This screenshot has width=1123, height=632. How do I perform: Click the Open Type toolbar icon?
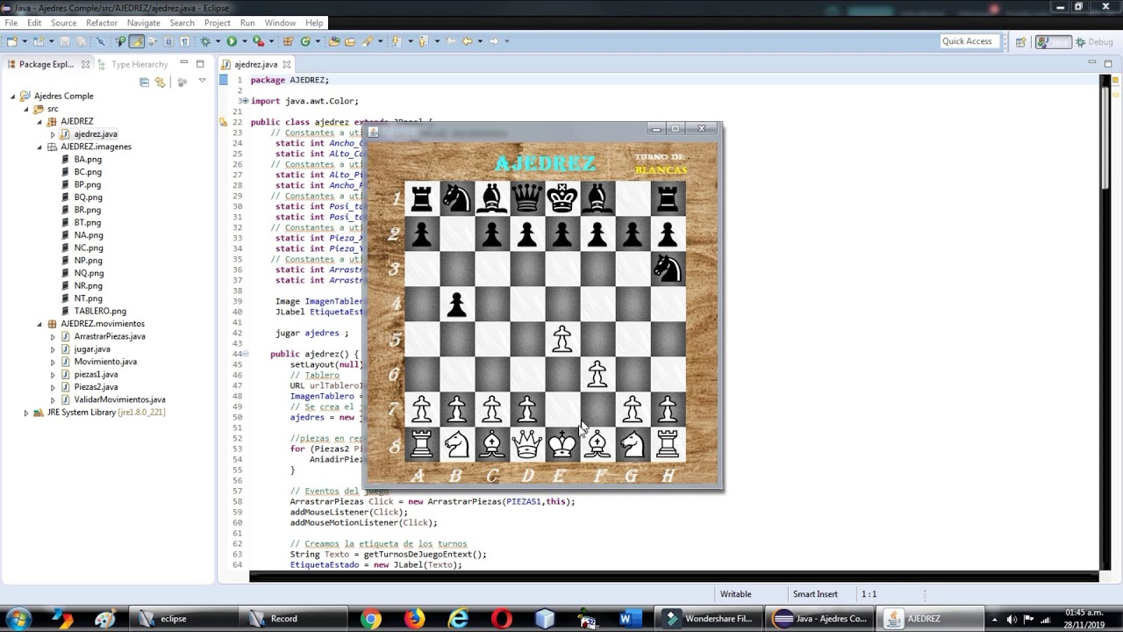click(x=334, y=41)
